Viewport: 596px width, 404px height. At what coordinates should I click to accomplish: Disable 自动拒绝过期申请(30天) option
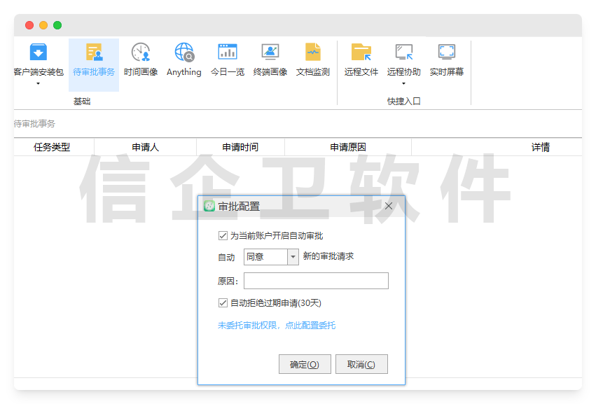221,302
